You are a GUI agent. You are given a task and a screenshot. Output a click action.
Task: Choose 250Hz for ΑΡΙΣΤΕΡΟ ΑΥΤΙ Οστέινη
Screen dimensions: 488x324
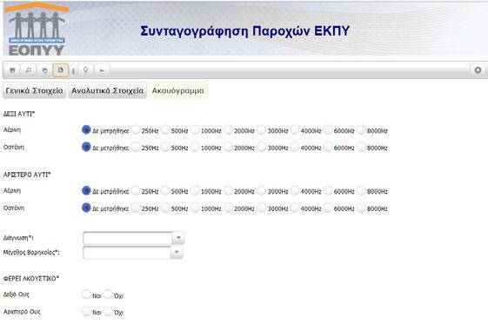[136, 208]
